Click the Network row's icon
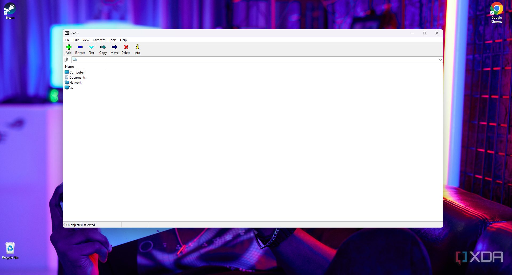This screenshot has height=275, width=512. 67,82
